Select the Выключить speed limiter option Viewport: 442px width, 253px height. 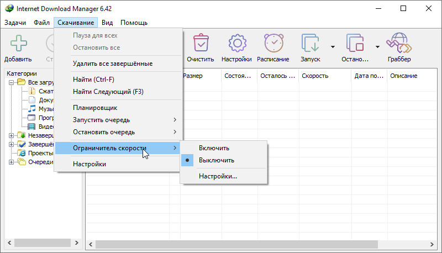click(216, 160)
